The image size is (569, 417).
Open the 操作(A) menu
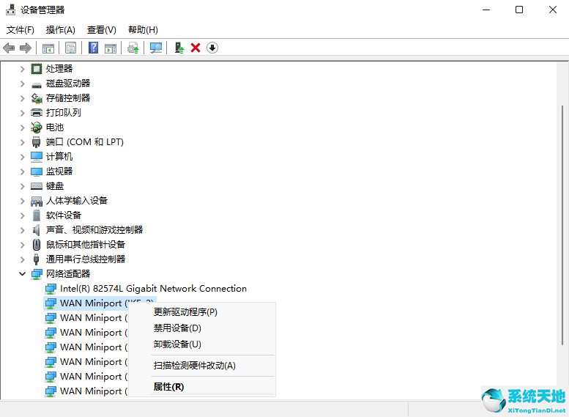point(61,30)
